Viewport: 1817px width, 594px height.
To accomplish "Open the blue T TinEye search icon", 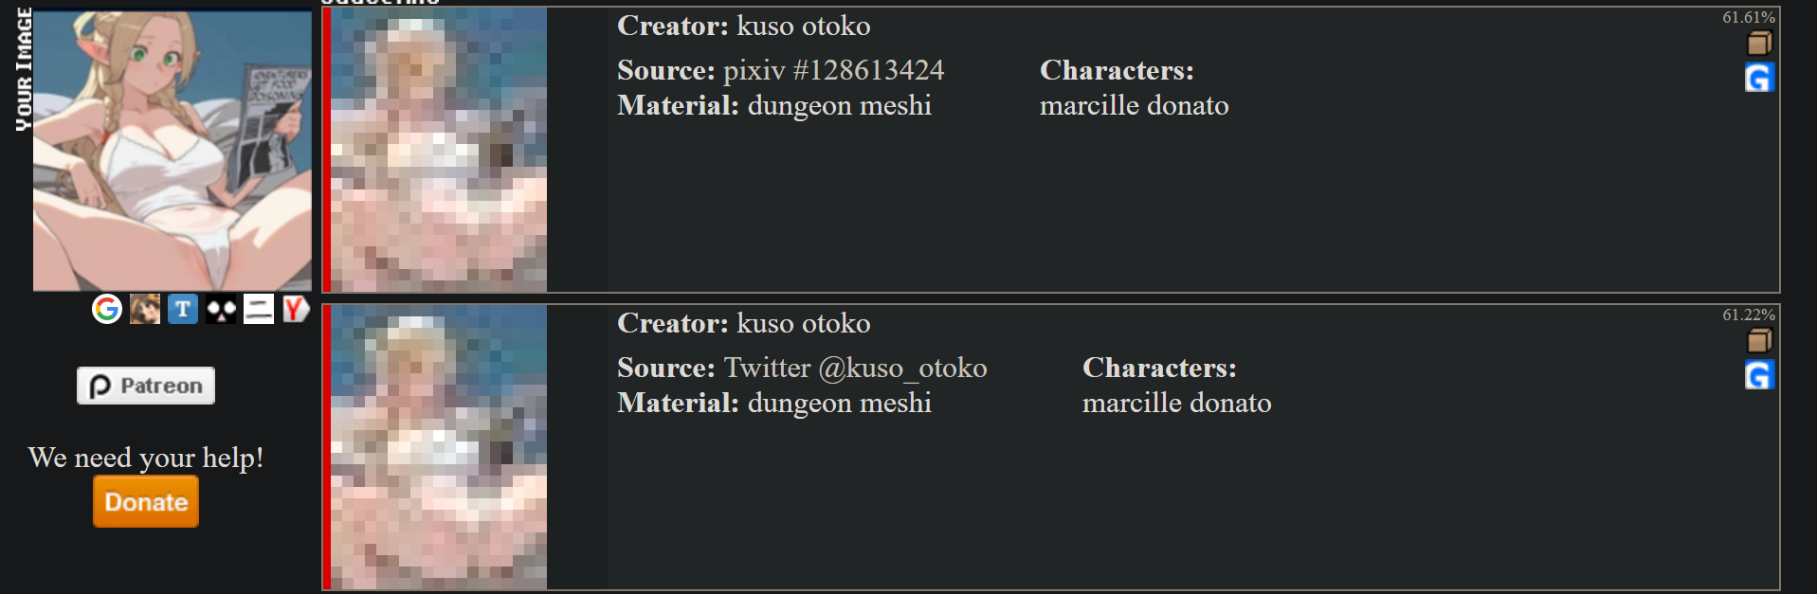I will point(183,309).
